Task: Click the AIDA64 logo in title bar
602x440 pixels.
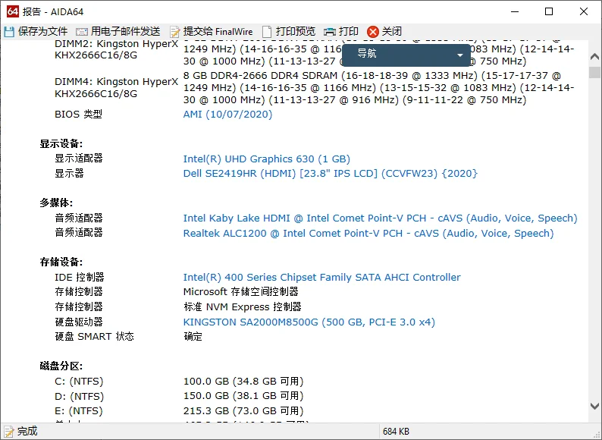Action: pos(12,11)
